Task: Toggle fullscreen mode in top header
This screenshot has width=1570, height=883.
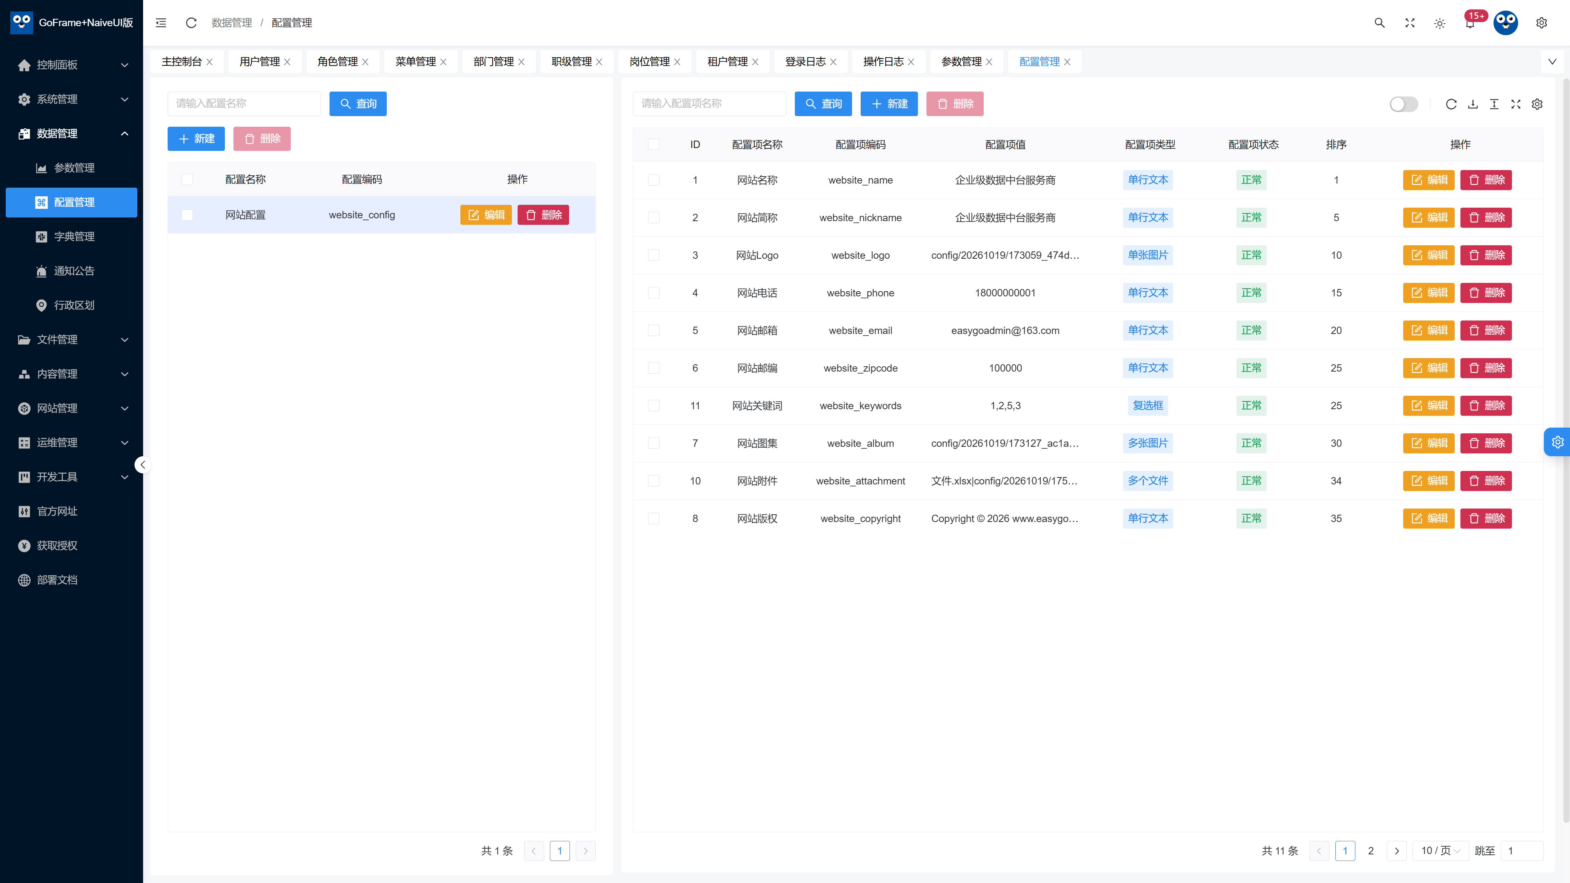Action: pos(1410,22)
